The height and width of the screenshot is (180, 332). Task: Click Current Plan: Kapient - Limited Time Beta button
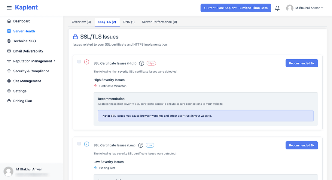pos(236,8)
